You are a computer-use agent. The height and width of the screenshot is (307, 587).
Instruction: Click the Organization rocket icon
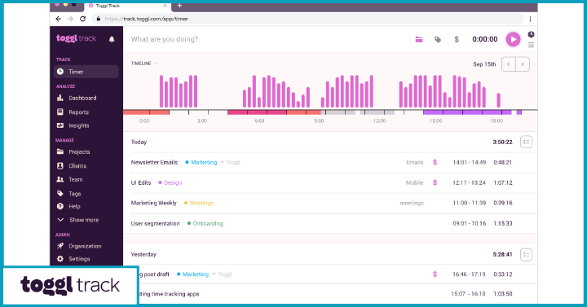point(60,246)
